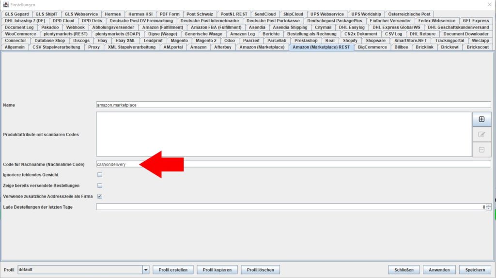Switch to the Bricklink tab

pos(424,47)
